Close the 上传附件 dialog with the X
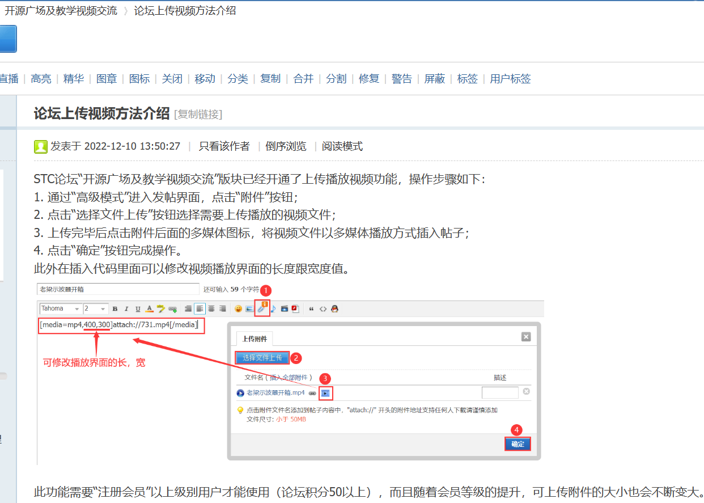This screenshot has width=704, height=503. pyautogui.click(x=526, y=337)
